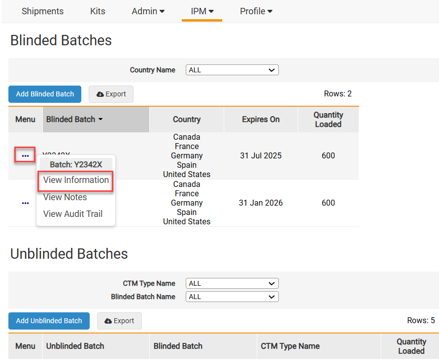Select View Audit Trail menu entry
The height and width of the screenshot is (363, 439).
pyautogui.click(x=72, y=214)
